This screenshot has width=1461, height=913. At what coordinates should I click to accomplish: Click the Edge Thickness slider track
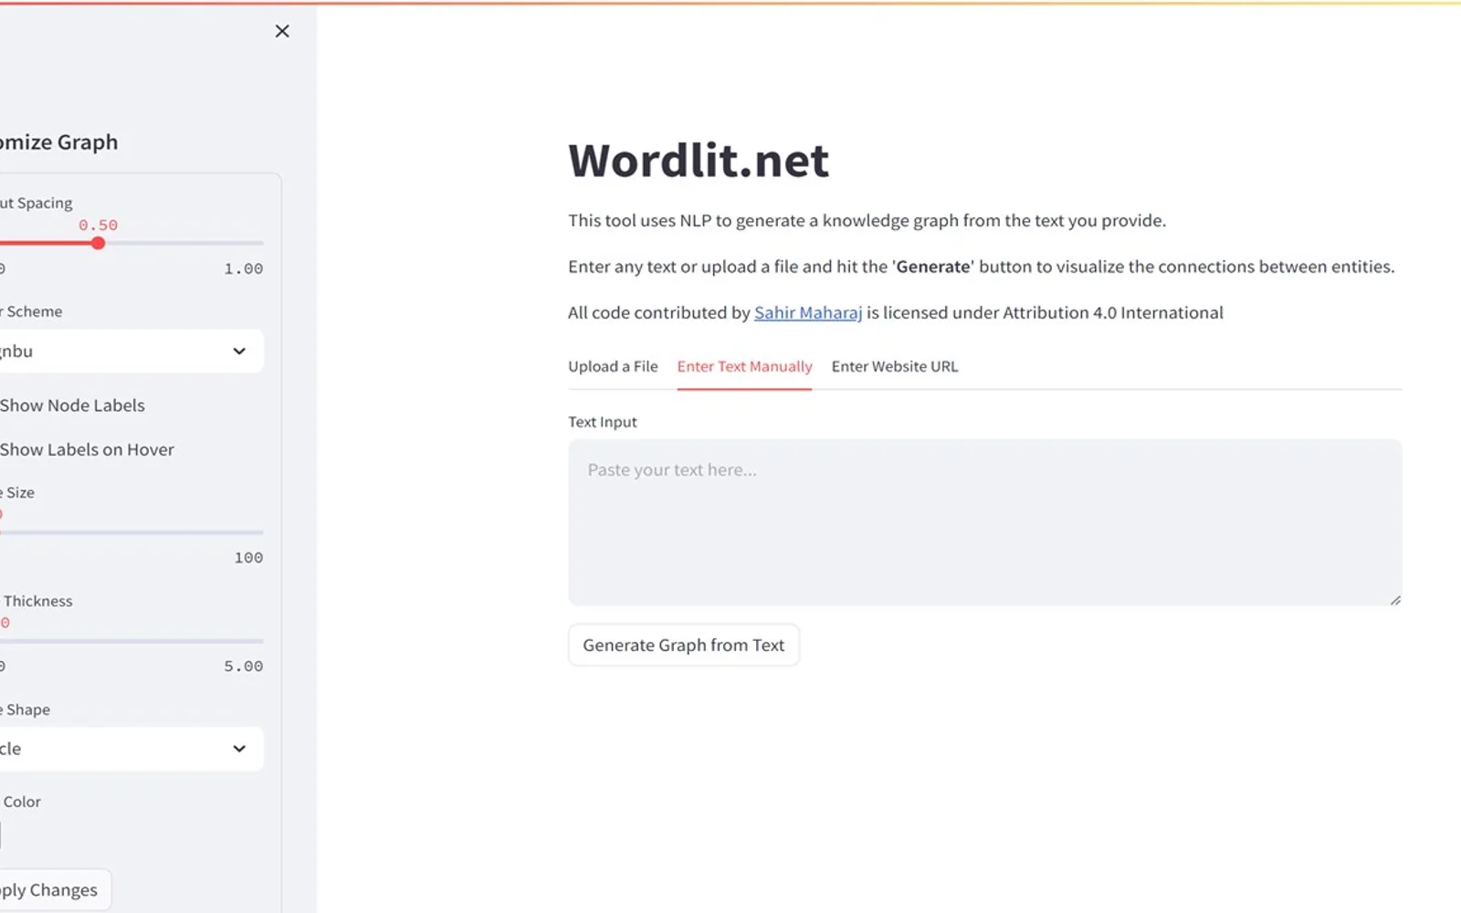[x=131, y=641]
